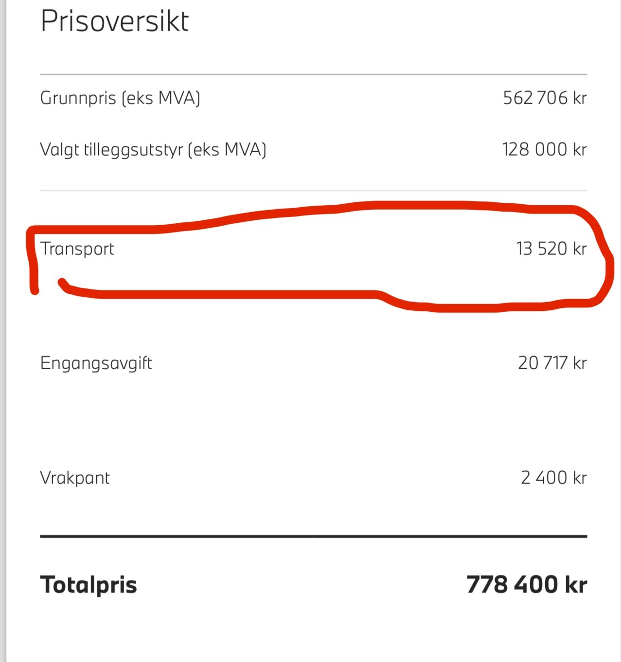This screenshot has width=621, height=662.
Task: Click the thick divider above Totalpris
Action: [x=314, y=537]
